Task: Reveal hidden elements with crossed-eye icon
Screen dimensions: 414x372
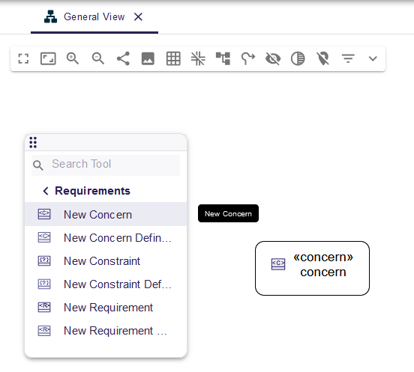Action: tap(273, 58)
